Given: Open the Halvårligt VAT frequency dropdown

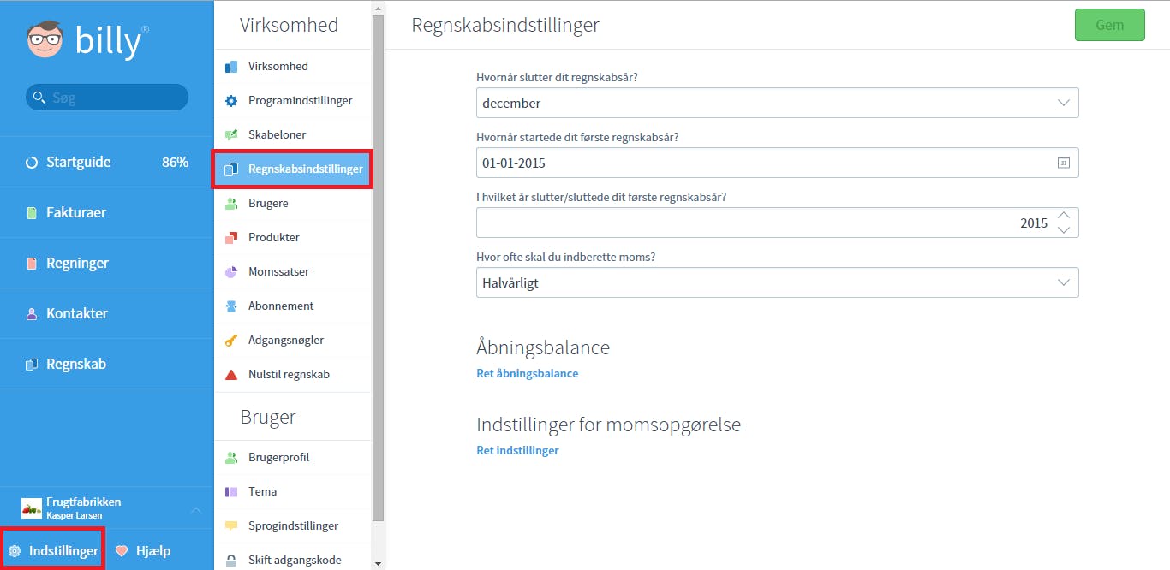Looking at the screenshot, I should [x=777, y=282].
